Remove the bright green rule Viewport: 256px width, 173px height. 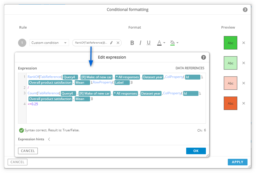(244, 43)
